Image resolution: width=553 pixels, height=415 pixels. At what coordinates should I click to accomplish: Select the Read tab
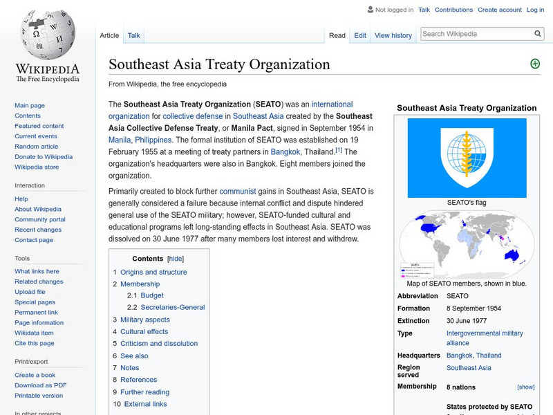337,35
